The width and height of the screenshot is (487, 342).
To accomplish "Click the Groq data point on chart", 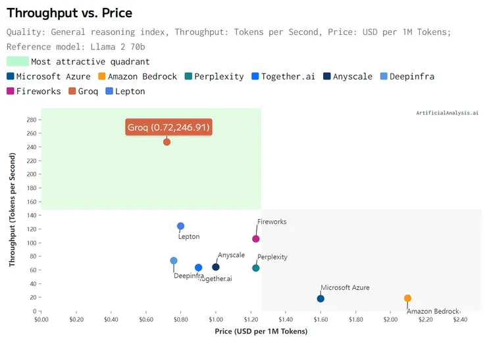I will [167, 142].
